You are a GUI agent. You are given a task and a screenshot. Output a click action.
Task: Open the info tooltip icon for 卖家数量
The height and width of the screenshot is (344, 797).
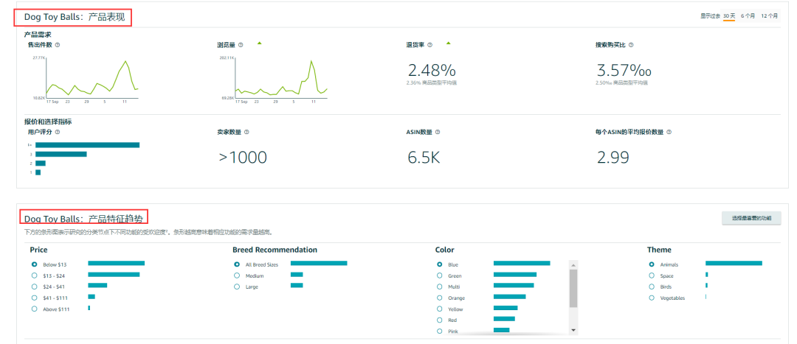(246, 132)
